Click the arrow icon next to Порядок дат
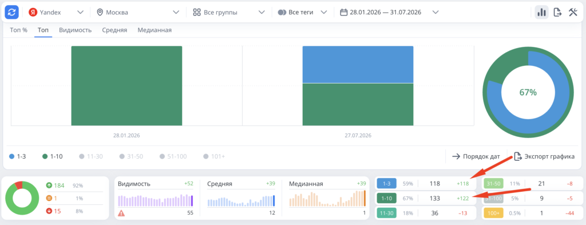586x225 pixels. tap(456, 157)
